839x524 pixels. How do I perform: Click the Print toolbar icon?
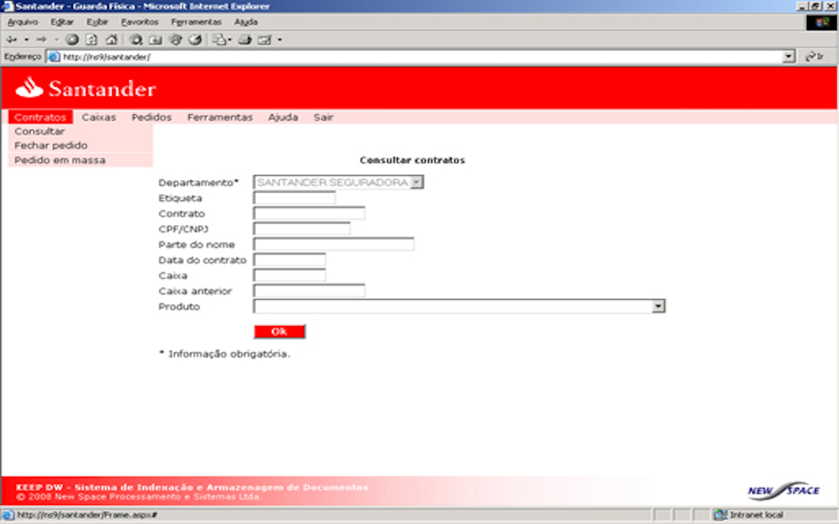(245, 40)
